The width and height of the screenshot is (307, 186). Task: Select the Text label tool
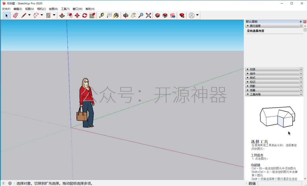tap(109, 15)
